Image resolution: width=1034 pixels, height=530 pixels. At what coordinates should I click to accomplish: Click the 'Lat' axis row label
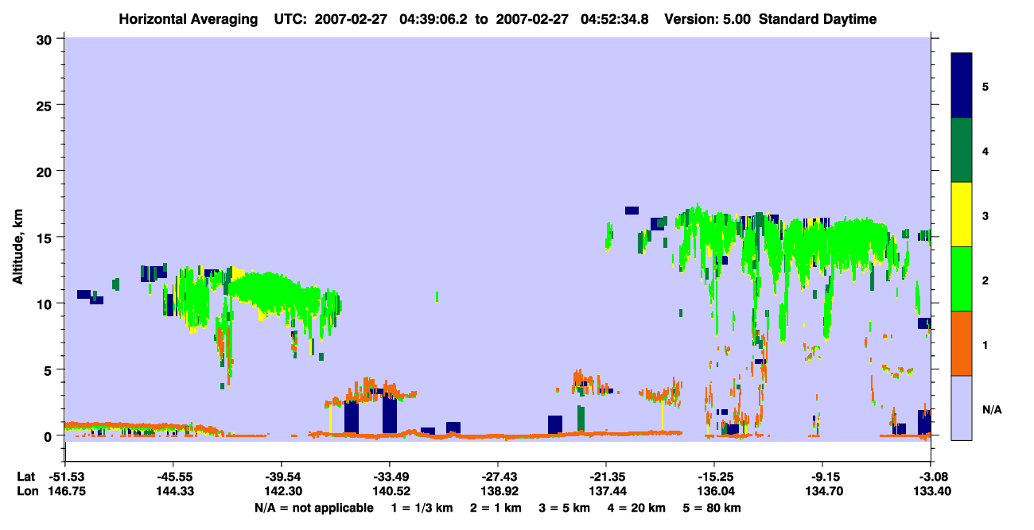(x=26, y=477)
